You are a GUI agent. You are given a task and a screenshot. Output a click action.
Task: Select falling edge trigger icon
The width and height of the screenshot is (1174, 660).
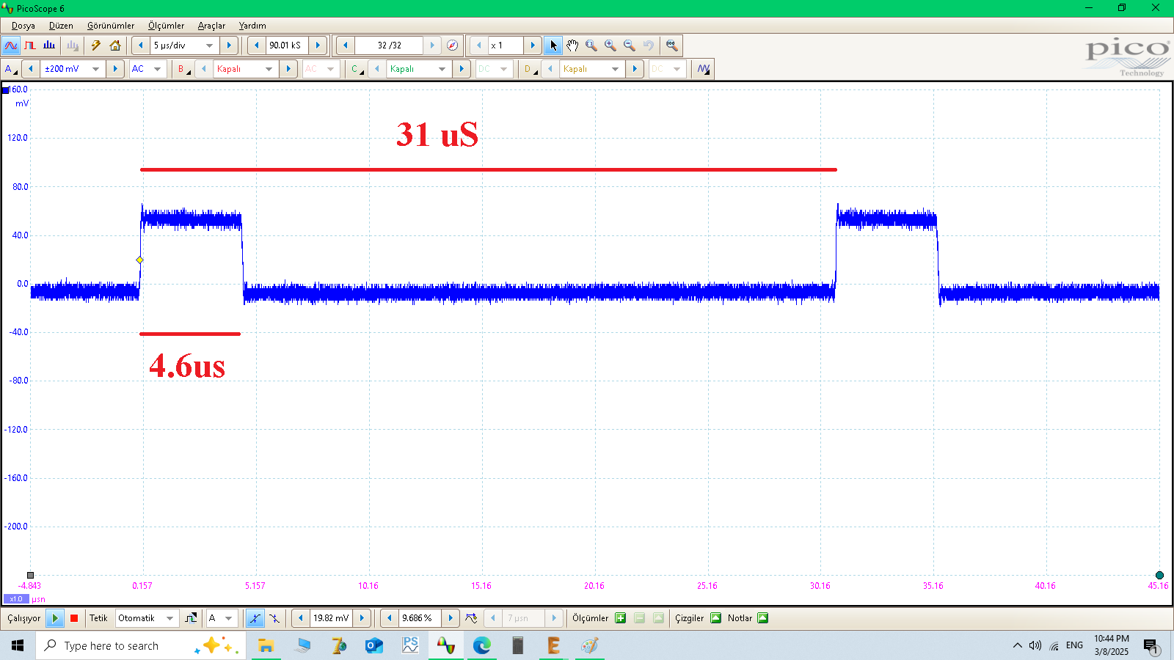(274, 618)
